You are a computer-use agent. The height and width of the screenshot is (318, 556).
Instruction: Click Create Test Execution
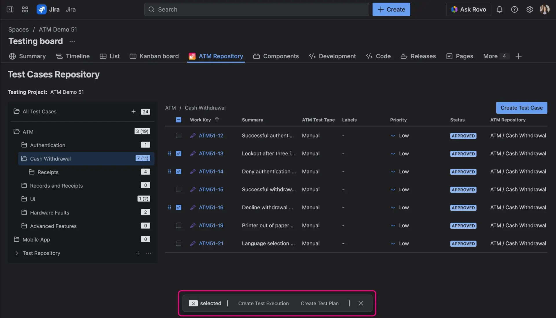tap(263, 303)
